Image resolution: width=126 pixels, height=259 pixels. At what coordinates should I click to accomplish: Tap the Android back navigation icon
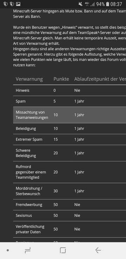(98, 251)
